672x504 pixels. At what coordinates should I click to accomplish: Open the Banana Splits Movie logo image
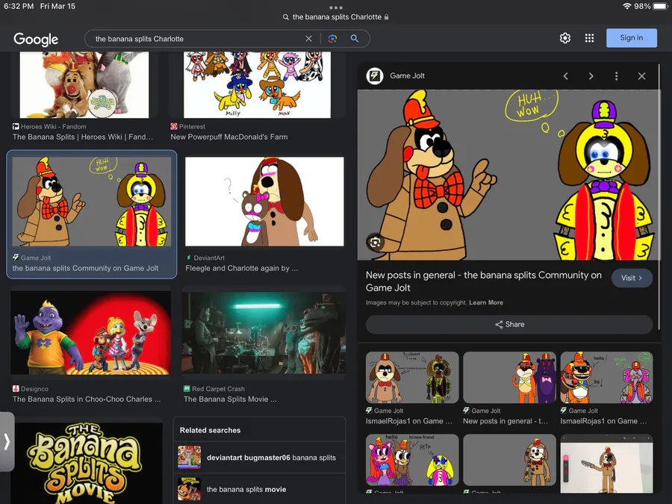click(88, 463)
